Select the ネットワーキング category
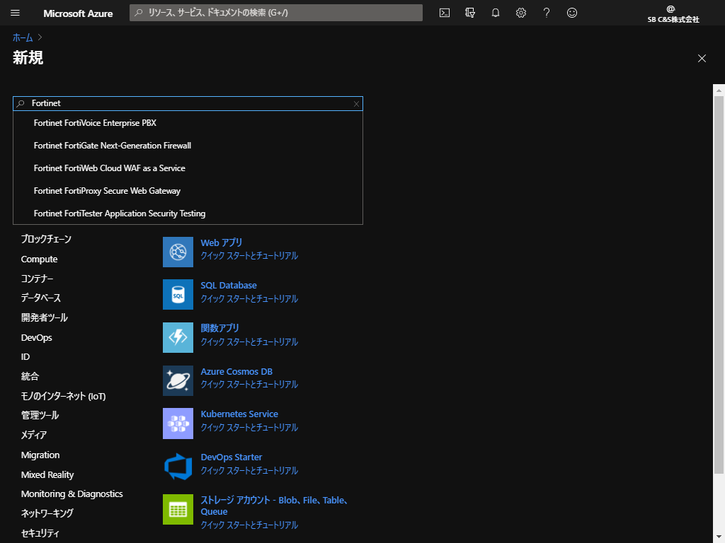Image resolution: width=725 pixels, height=543 pixels. tap(47, 513)
